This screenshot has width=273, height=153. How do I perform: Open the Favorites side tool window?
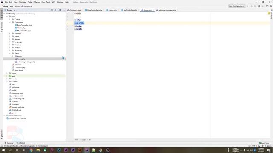2,134
